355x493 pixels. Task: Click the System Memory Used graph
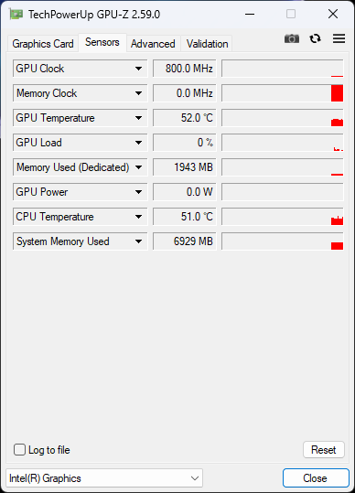pos(283,241)
